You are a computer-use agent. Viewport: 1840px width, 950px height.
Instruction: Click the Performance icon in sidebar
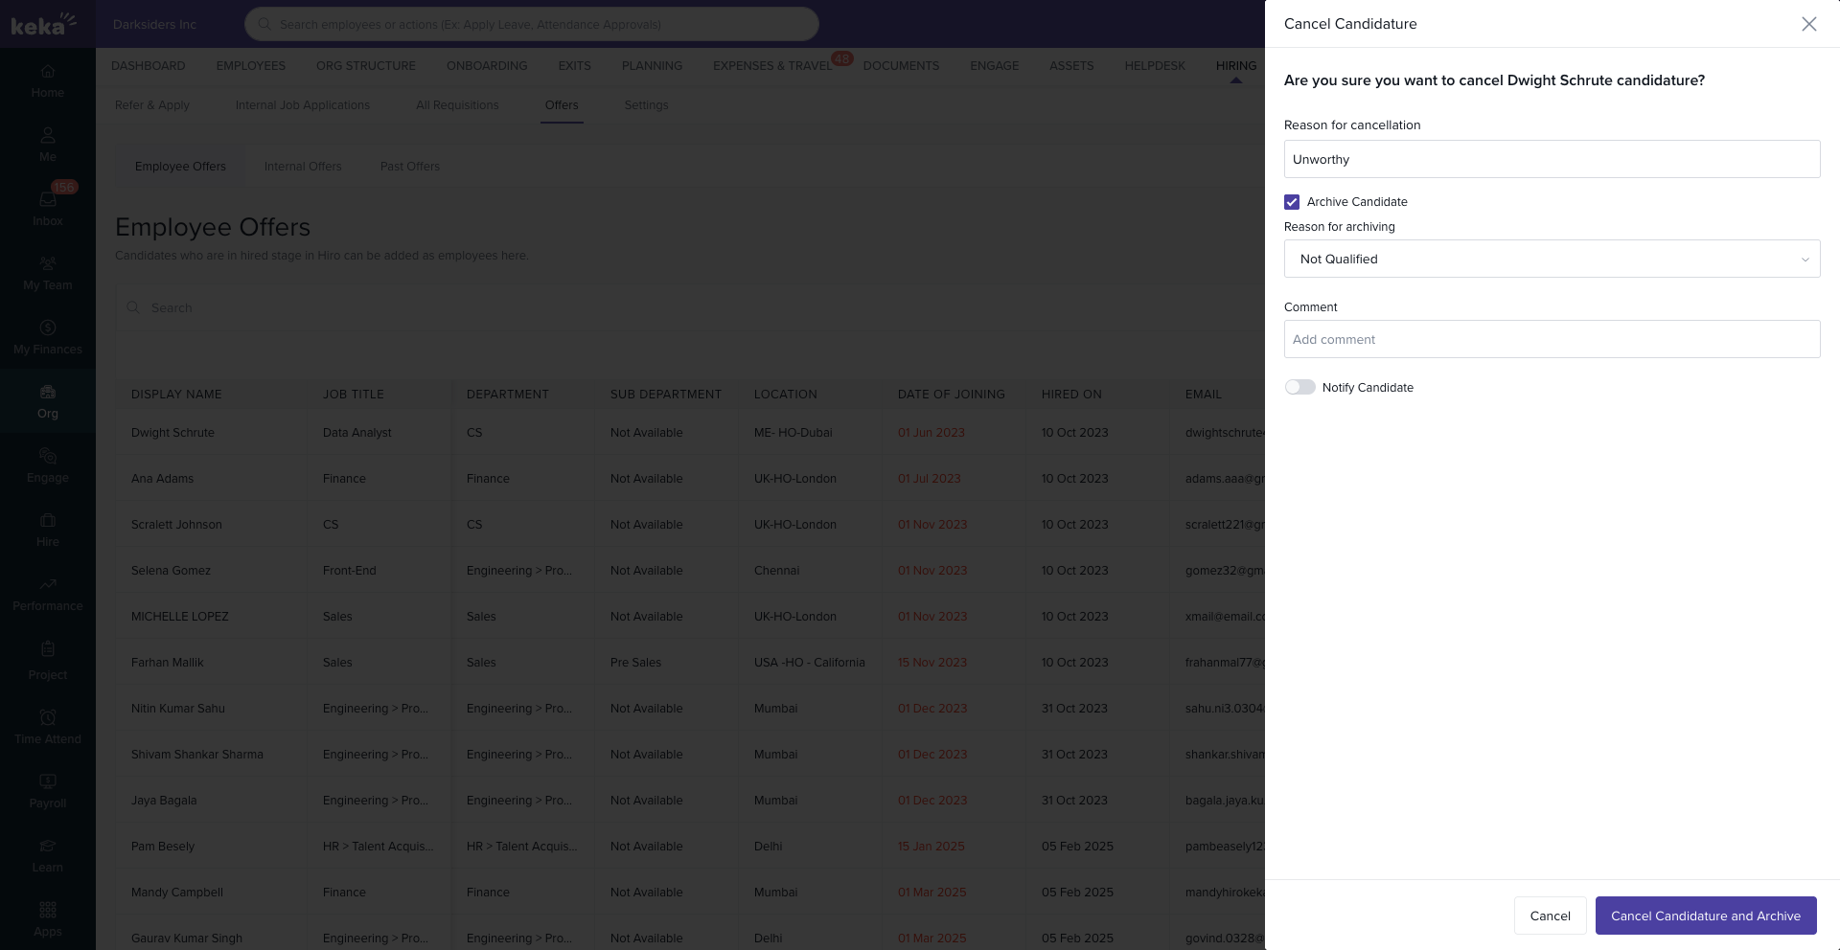click(x=47, y=585)
